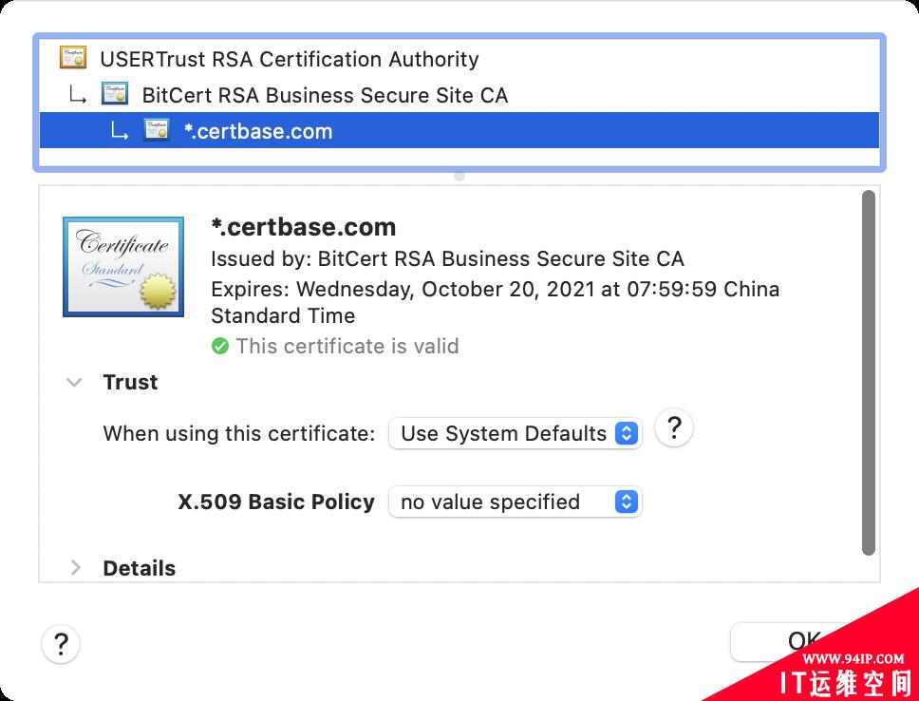Click the OK button
The image size is (919, 701).
tap(804, 641)
